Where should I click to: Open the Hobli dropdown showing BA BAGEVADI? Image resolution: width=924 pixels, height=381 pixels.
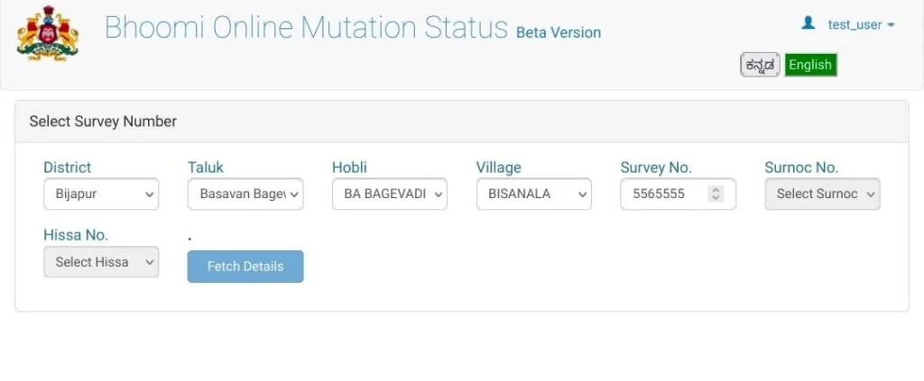(x=390, y=194)
